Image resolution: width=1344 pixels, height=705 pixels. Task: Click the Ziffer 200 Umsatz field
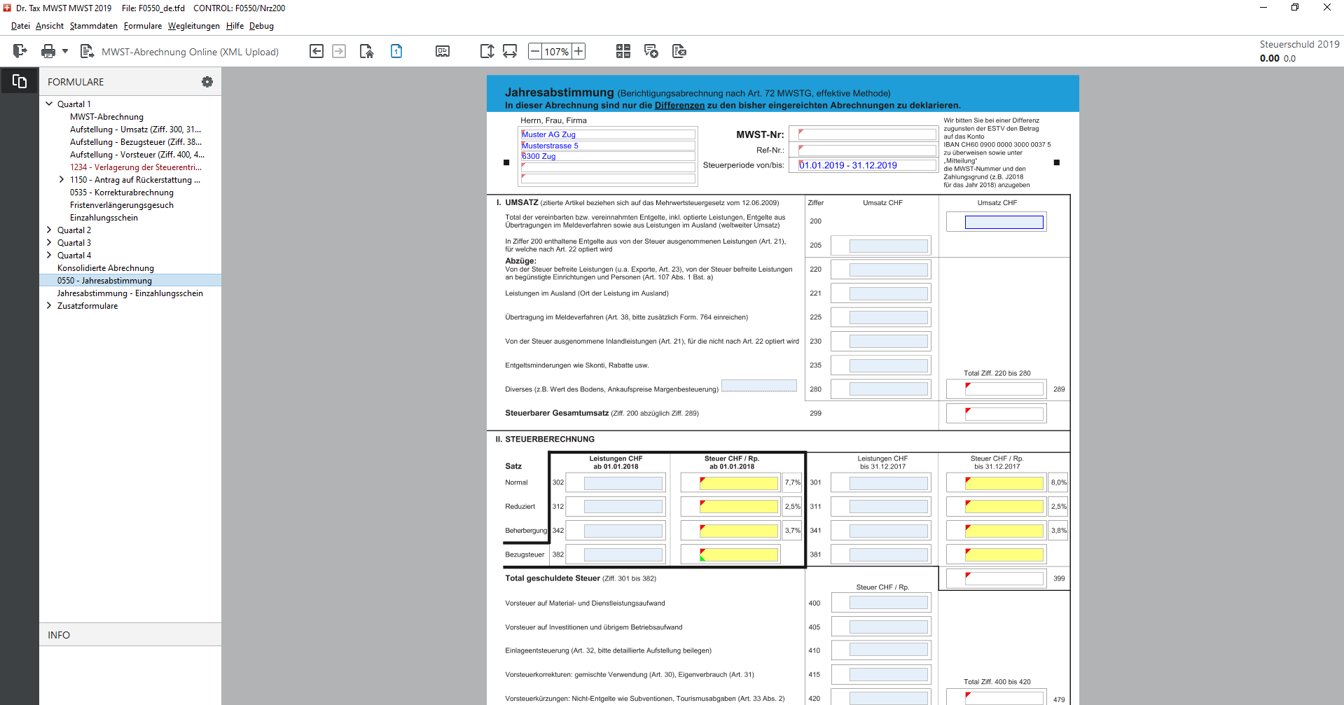click(x=1004, y=222)
